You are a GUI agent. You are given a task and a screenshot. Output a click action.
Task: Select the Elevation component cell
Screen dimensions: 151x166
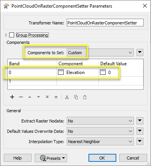click(x=77, y=73)
